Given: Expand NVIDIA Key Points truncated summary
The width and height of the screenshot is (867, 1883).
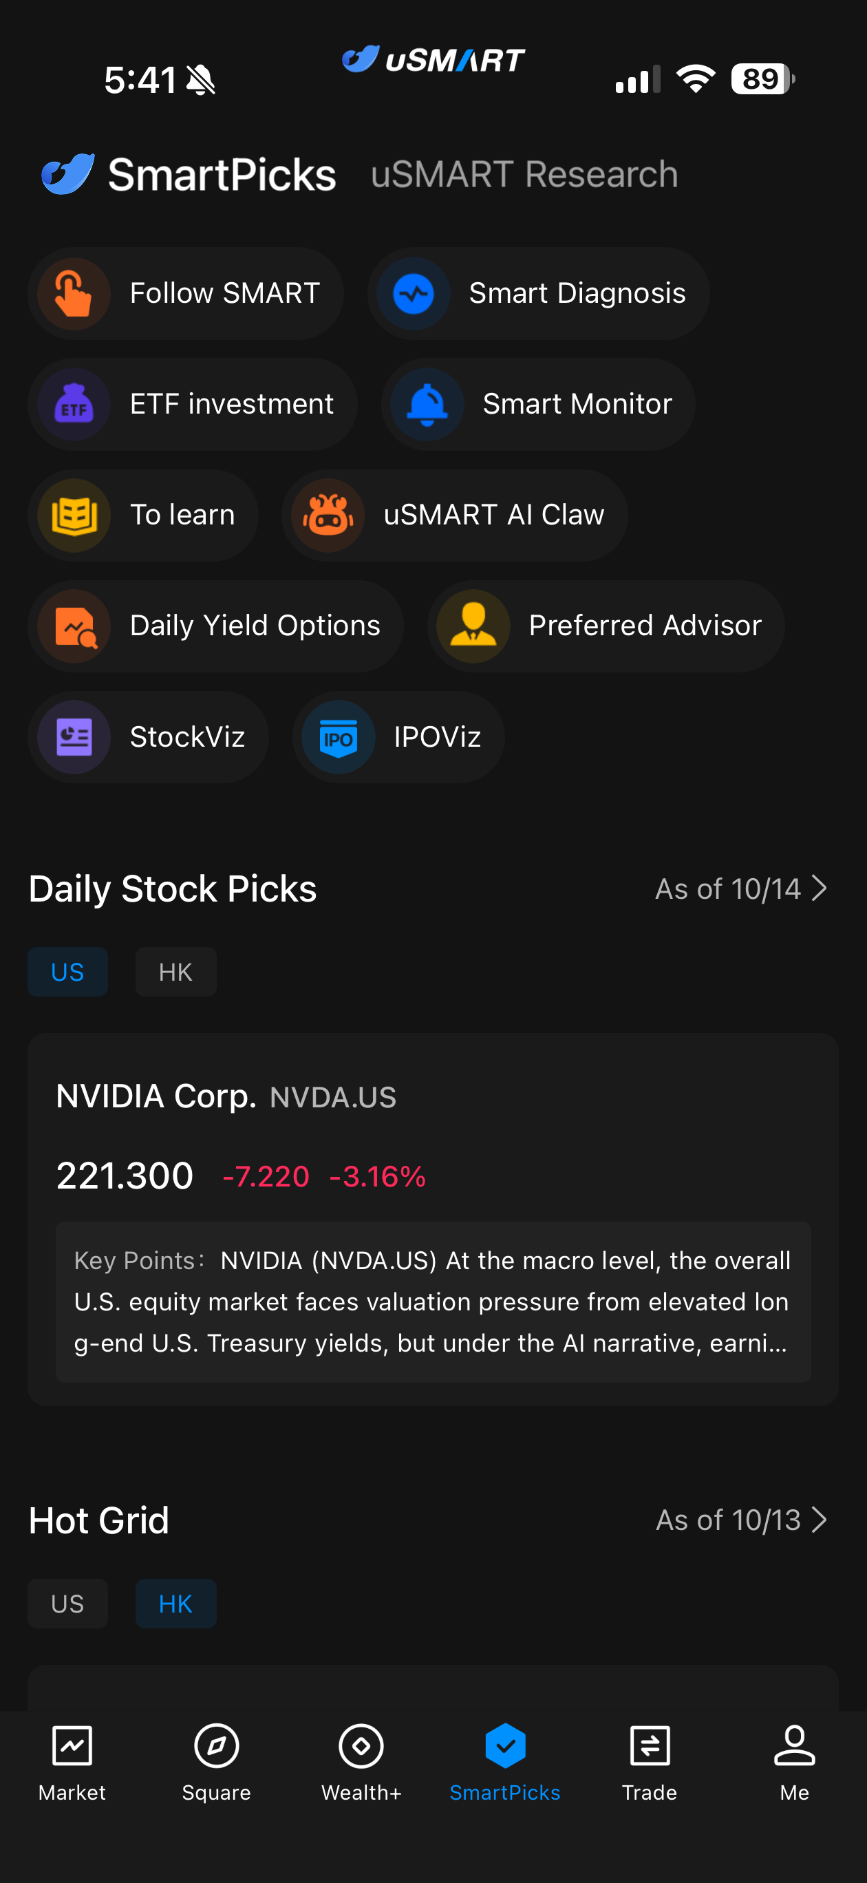Looking at the screenshot, I should (433, 1302).
